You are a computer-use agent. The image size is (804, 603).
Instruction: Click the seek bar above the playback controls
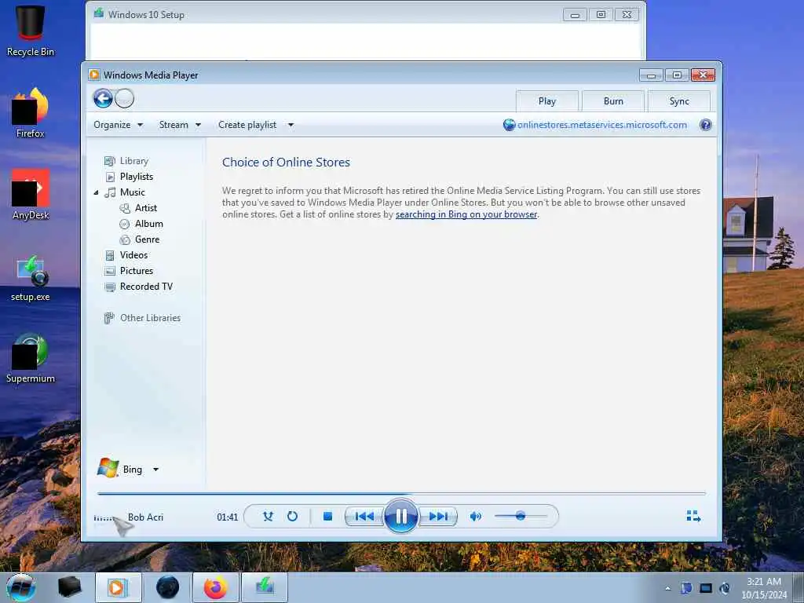[401, 493]
